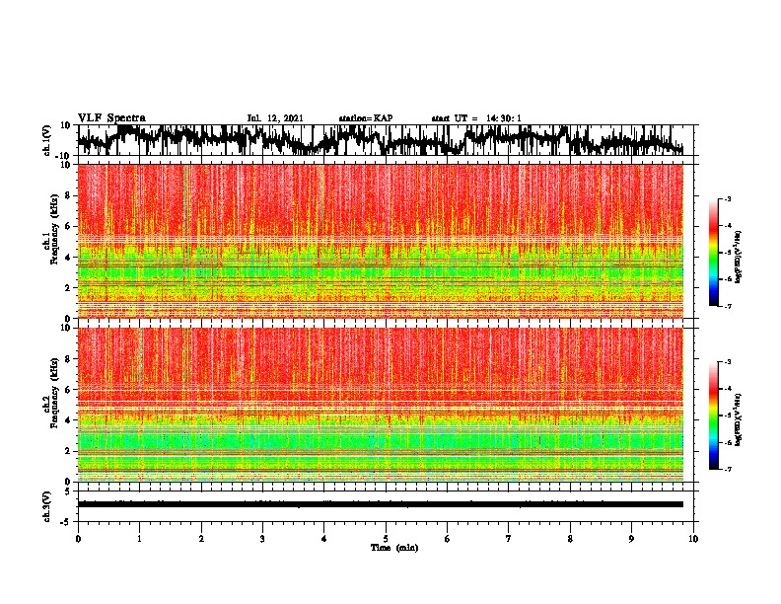Viewport: 781px width, 604px height.
Task: Click the "-7" label on ch.2 colorbar
Action: (x=728, y=469)
